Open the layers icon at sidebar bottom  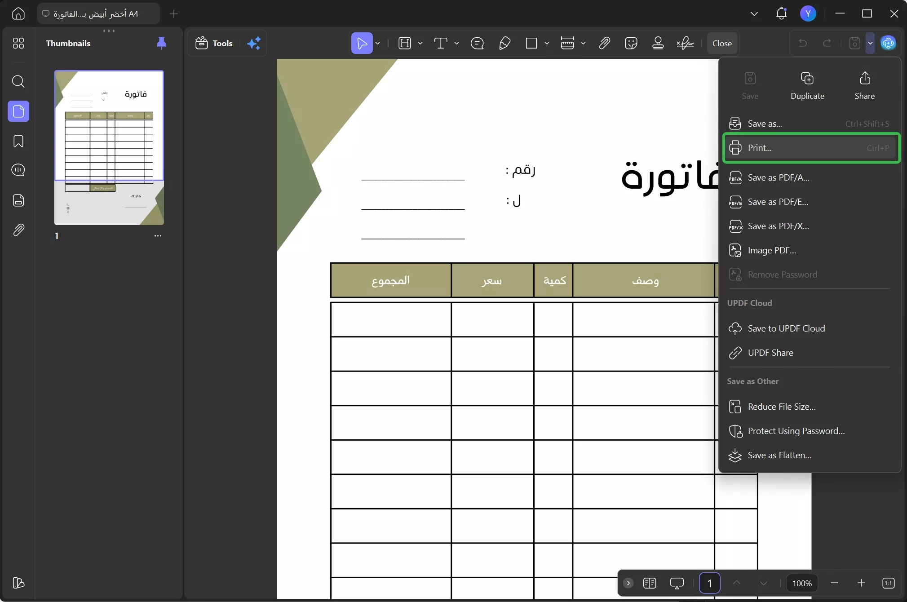(18, 583)
